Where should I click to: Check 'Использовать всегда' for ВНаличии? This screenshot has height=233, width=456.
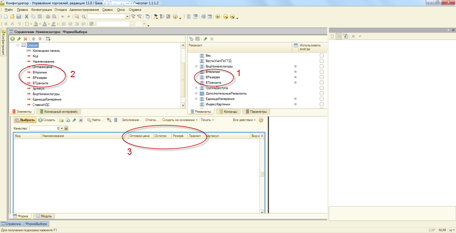[x=321, y=72]
